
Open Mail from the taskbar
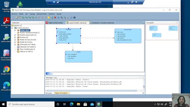92,104
